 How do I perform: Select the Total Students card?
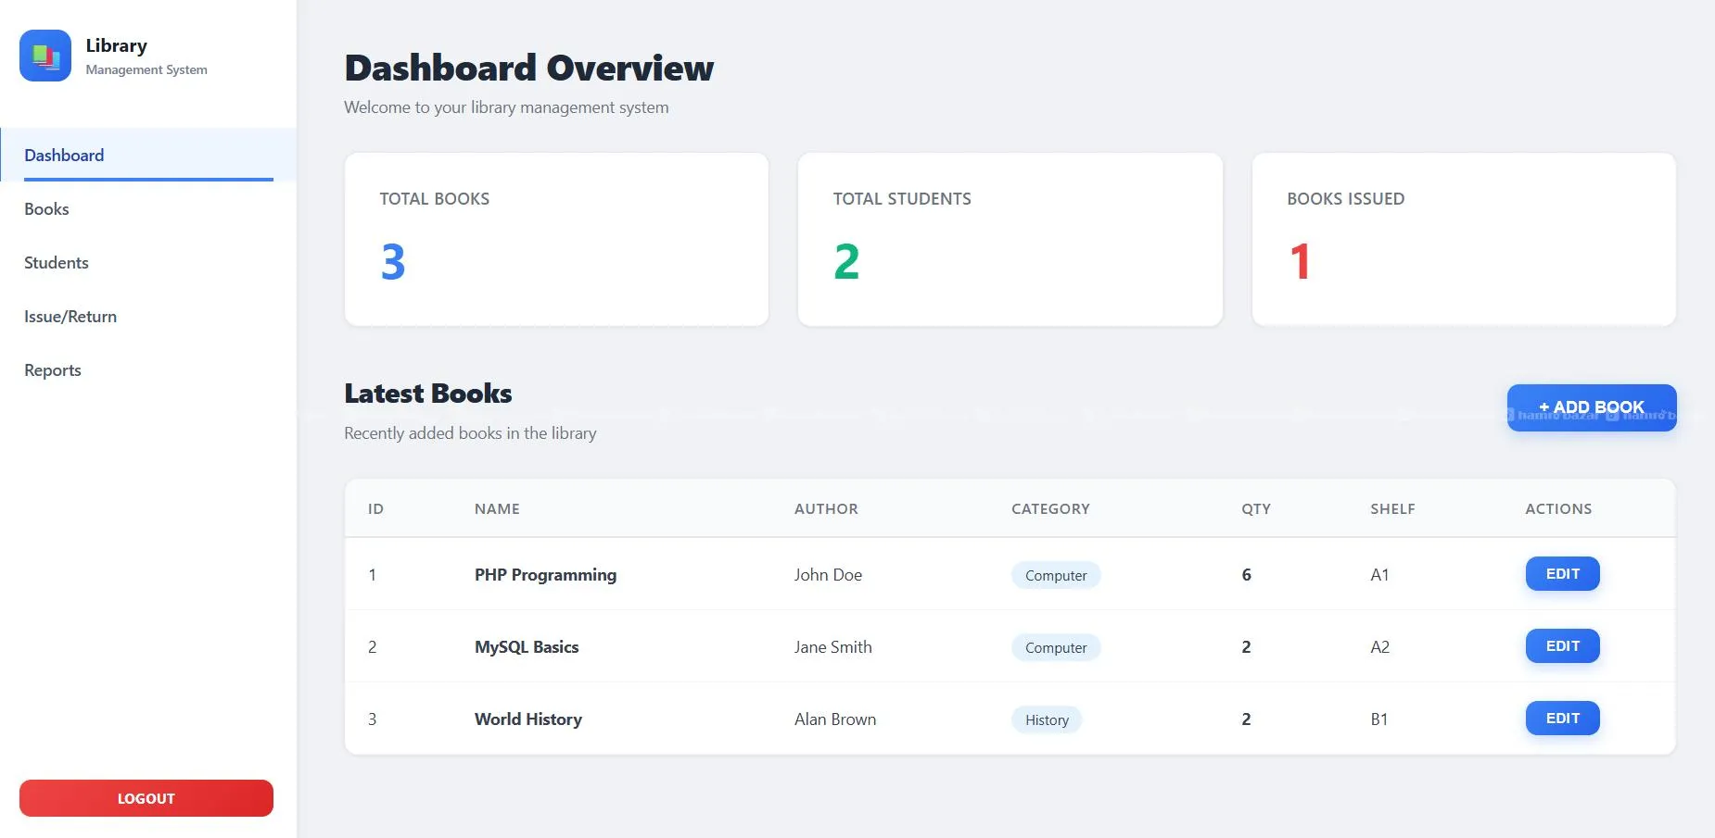click(1010, 239)
